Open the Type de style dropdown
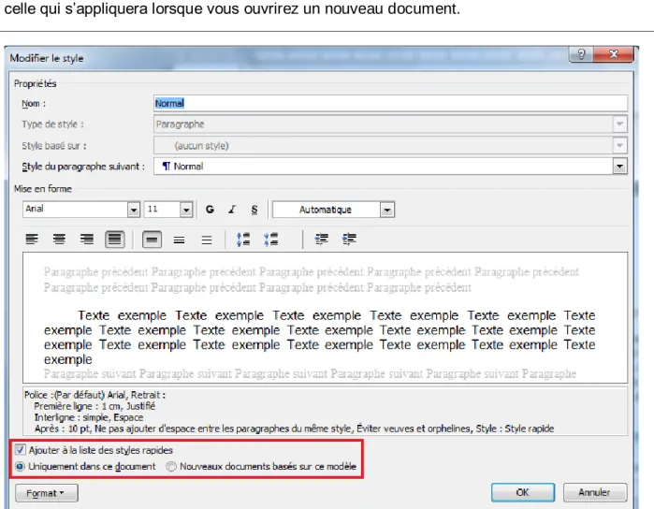Viewport: 654px width, 509px height. [619, 124]
